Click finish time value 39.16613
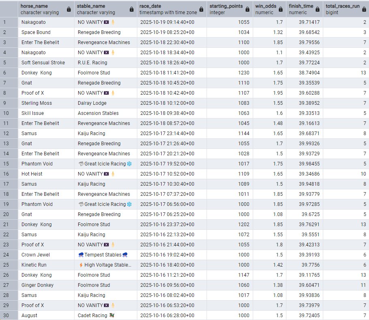The image size is (369, 320). 305,123
